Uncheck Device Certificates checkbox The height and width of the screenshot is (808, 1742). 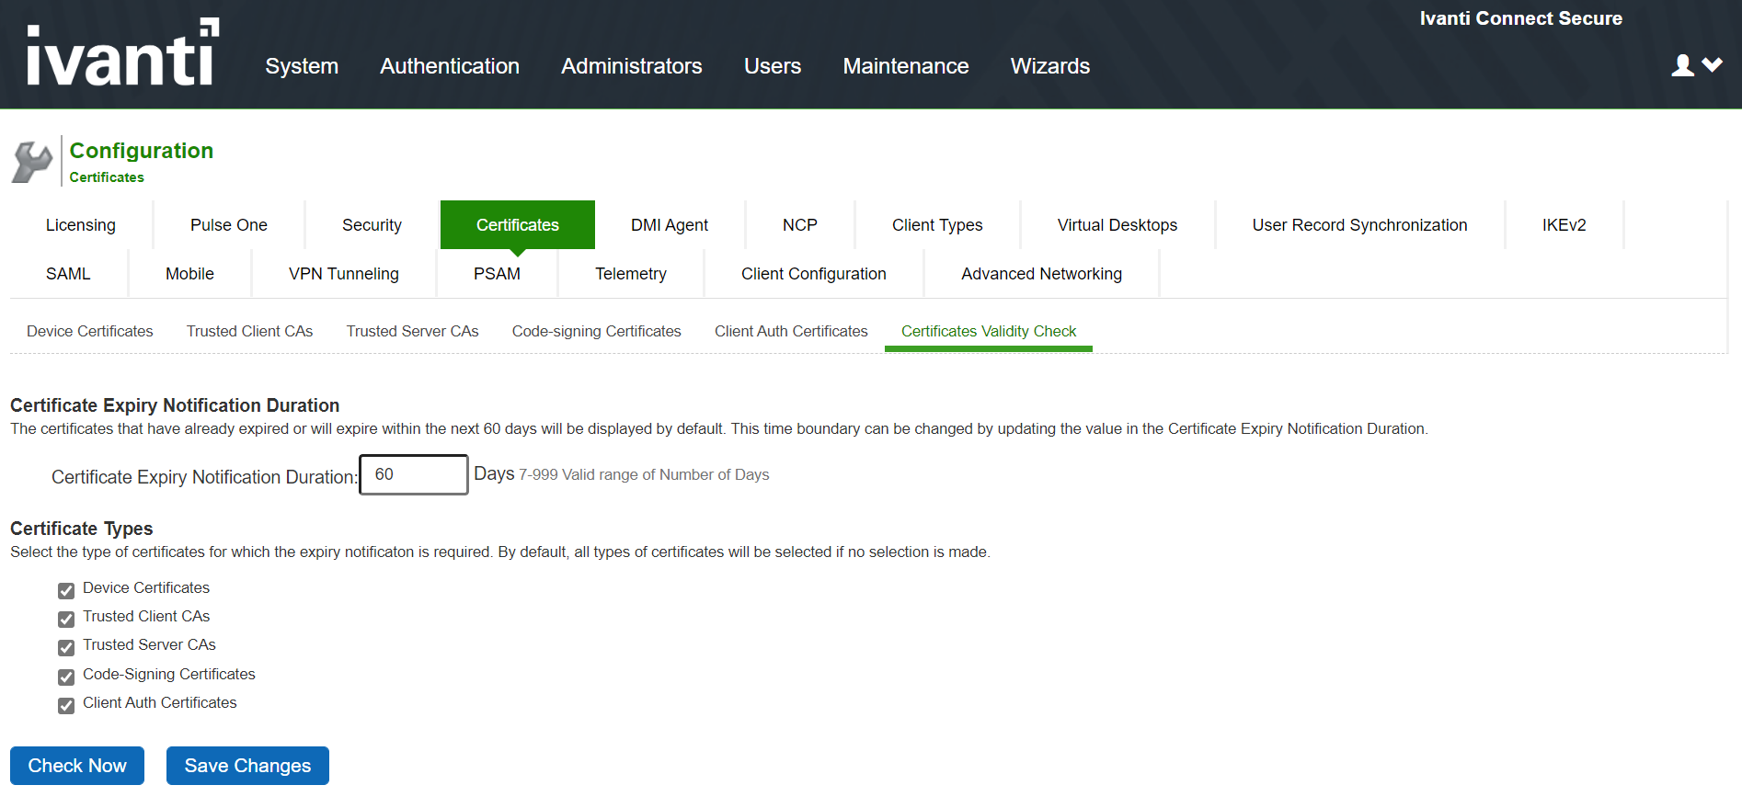pyautogui.click(x=66, y=590)
